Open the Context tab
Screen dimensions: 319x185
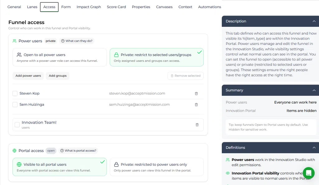point(185,7)
